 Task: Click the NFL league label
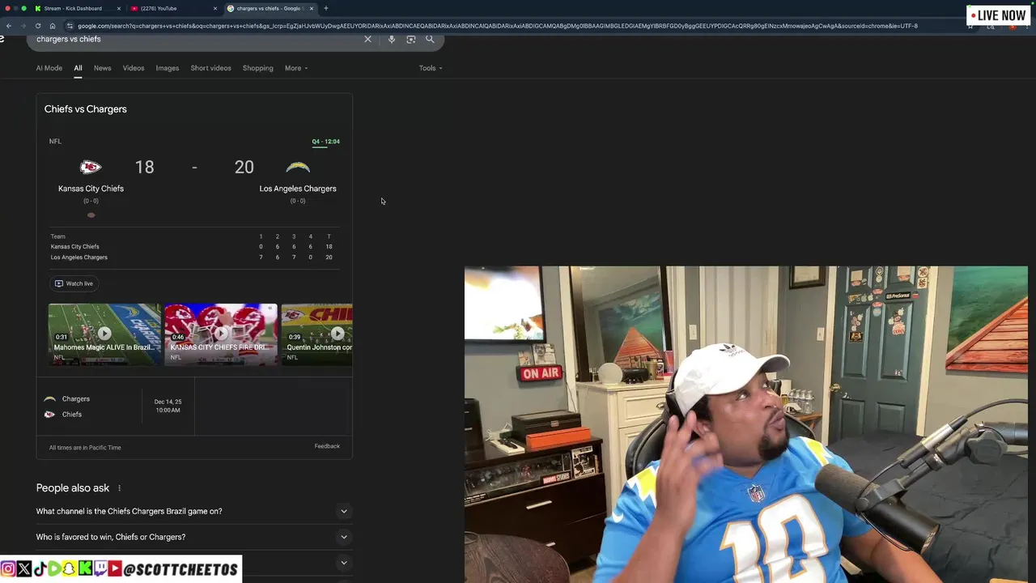pyautogui.click(x=55, y=142)
